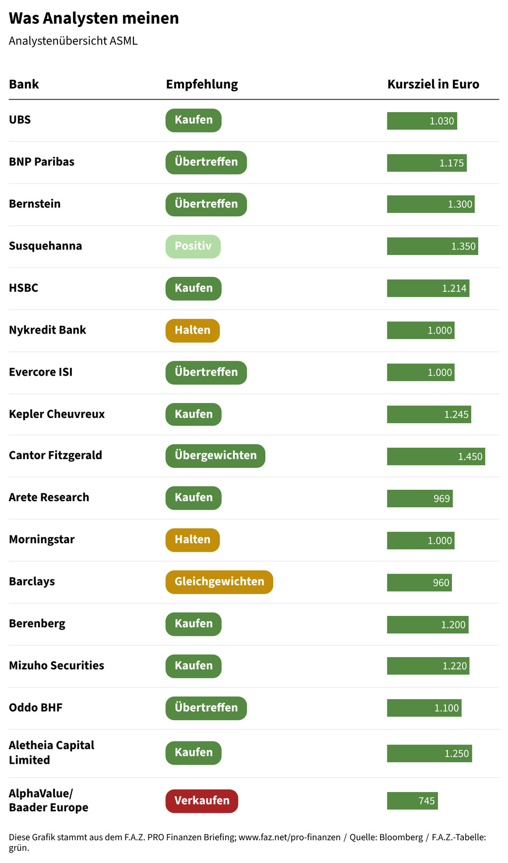The height and width of the screenshot is (863, 508).
Task: Click the Halten badge for Nykredit Bank
Action: 192,331
